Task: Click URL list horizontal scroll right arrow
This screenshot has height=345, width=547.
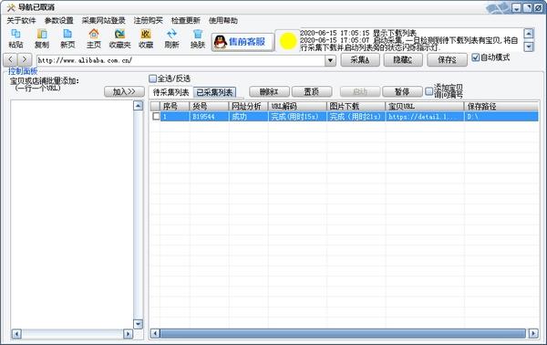Action: click(128, 334)
